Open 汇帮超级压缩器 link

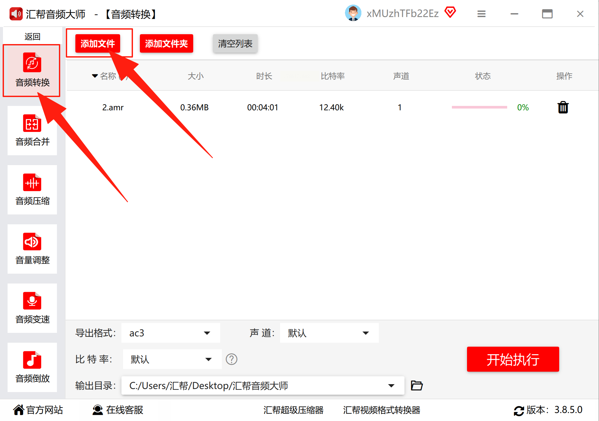click(293, 410)
